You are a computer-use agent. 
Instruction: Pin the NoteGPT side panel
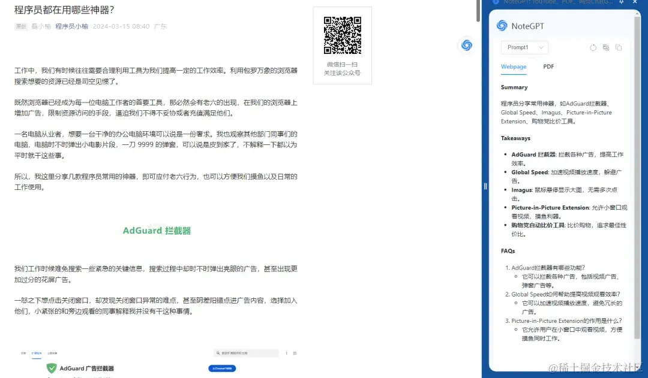click(x=622, y=2)
